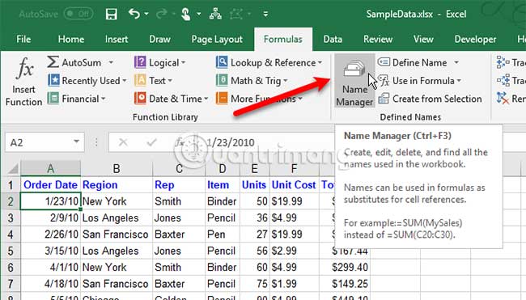Open the Math & Trig menu
Screen dimensions: 526x300
[252, 81]
